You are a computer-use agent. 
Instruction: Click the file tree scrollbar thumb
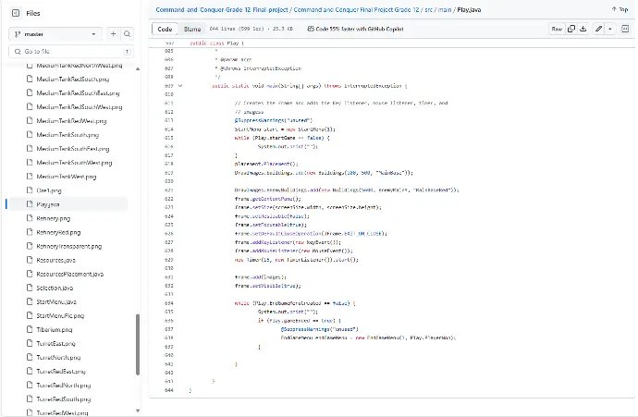[x=138, y=345]
